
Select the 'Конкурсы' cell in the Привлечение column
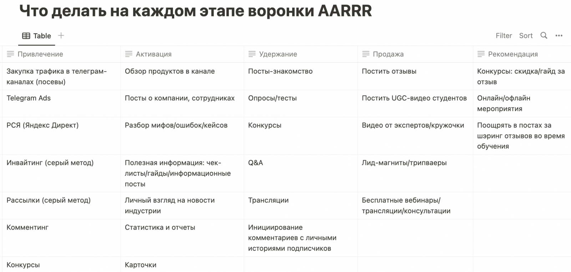click(61, 265)
